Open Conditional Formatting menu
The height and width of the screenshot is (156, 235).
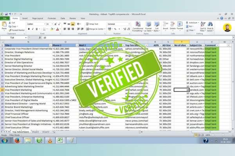[x=138, y=27]
